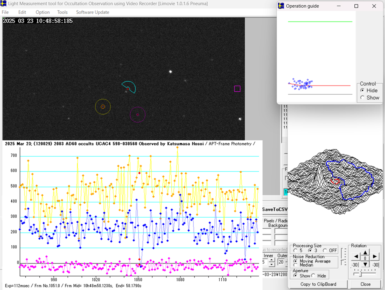Click the Close button in 3D panel

[x=365, y=284]
